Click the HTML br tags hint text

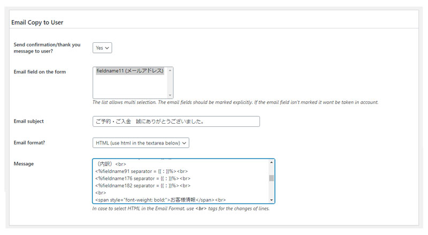coord(181,208)
